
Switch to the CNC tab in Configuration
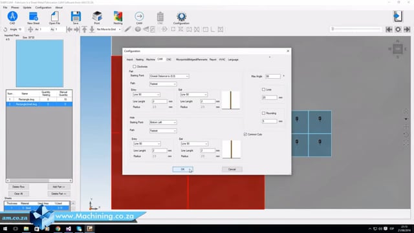[x=169, y=59]
